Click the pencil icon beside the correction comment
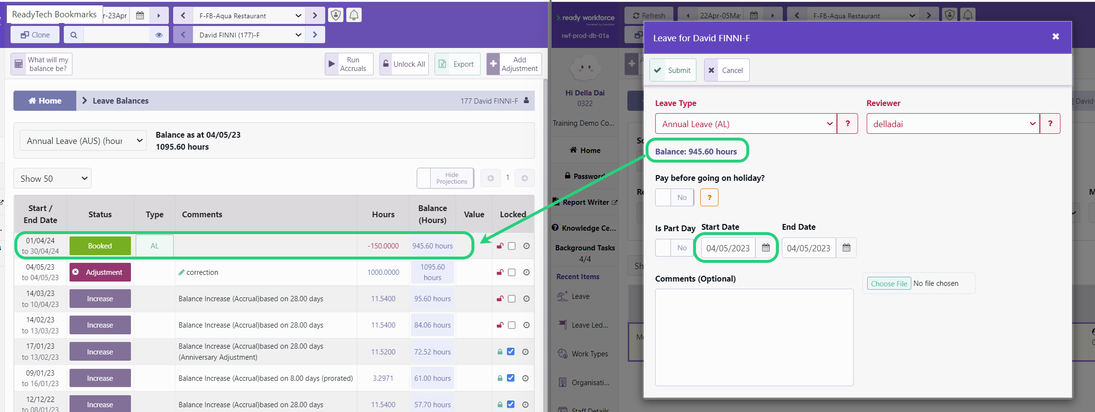 (181, 272)
